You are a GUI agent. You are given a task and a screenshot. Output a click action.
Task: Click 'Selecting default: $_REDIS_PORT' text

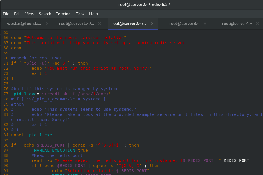(x=107, y=171)
